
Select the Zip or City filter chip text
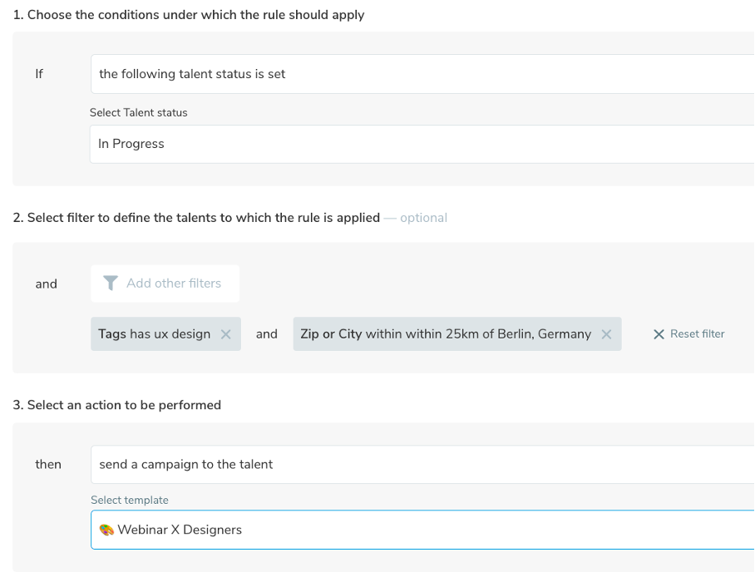click(446, 334)
